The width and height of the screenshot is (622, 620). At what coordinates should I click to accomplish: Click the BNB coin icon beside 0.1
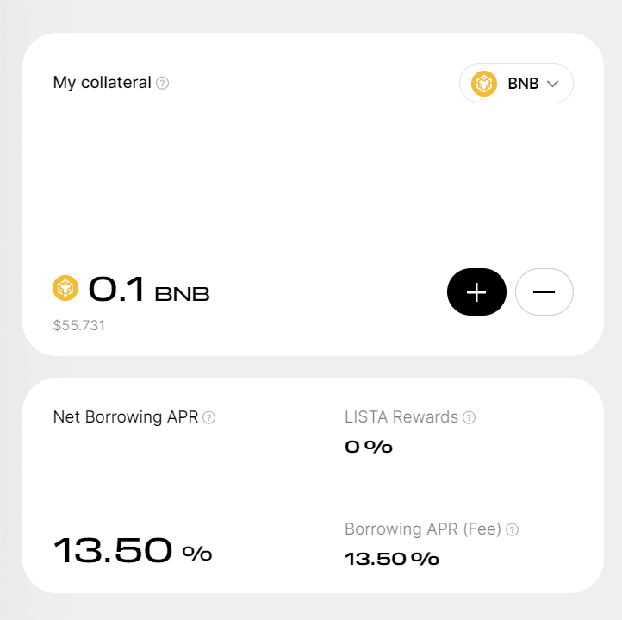pyautogui.click(x=65, y=288)
